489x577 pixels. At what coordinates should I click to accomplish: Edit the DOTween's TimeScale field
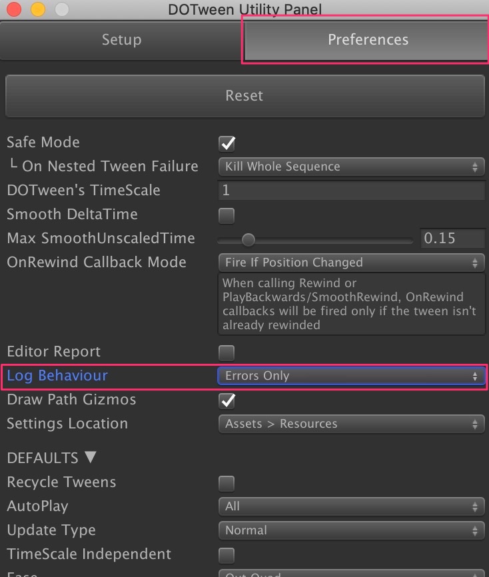pos(351,191)
